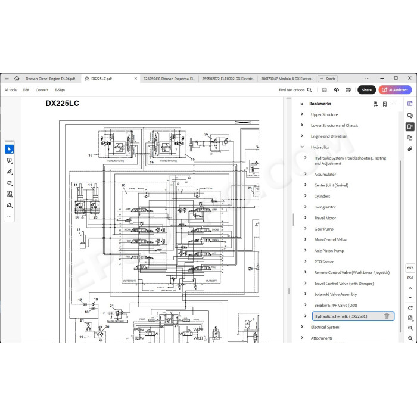The height and width of the screenshot is (417, 417).
Task: Close the DX225LC.pdf tab
Action: click(x=135, y=79)
